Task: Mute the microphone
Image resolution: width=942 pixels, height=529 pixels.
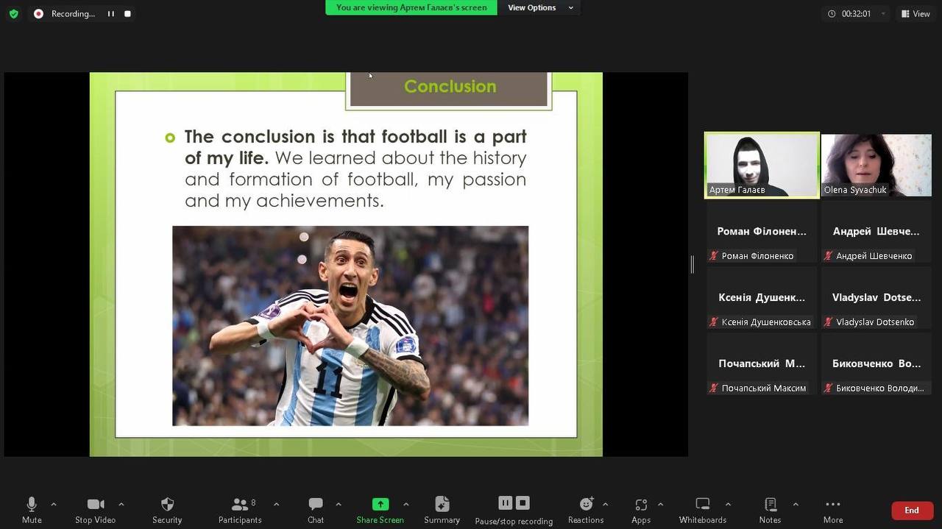Action: point(32,510)
